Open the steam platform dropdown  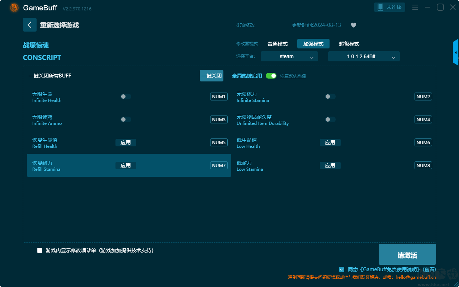click(289, 56)
